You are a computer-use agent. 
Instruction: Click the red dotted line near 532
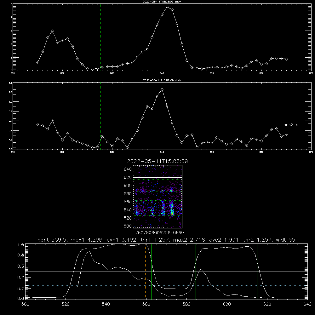(90, 271)
